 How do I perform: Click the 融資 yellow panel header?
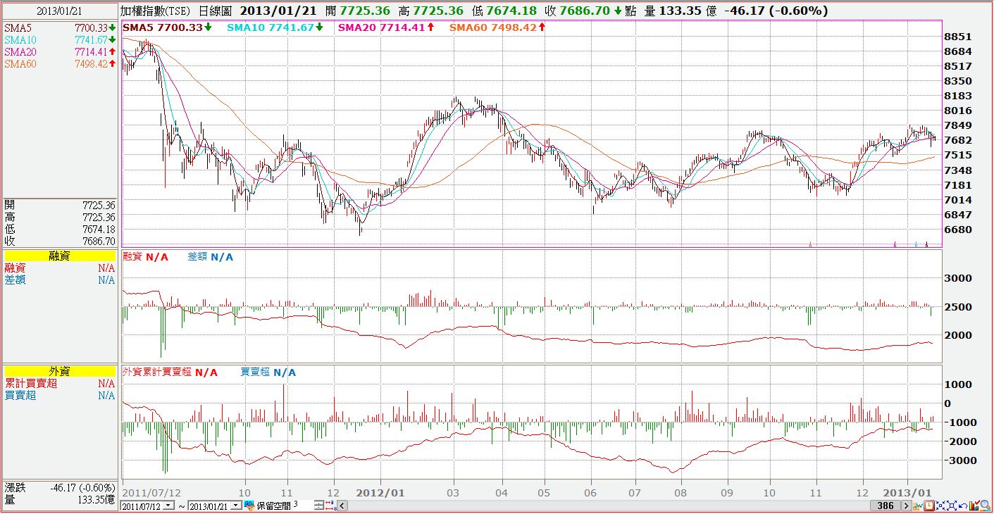[x=59, y=256]
